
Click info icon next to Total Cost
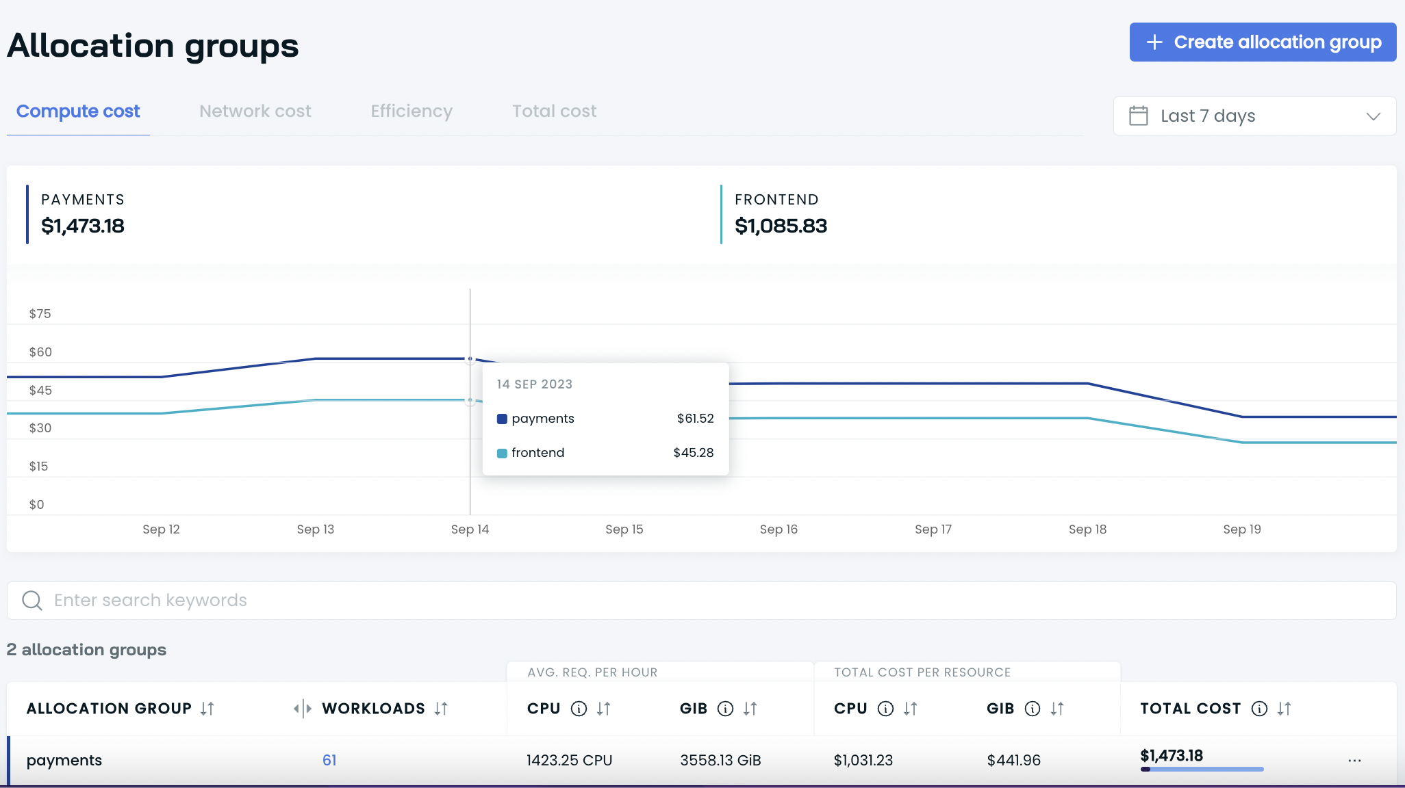pos(1258,709)
